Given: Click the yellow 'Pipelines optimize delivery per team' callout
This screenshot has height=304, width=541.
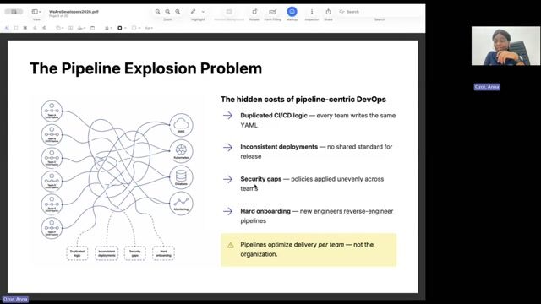Looking at the screenshot, I should 309,250.
